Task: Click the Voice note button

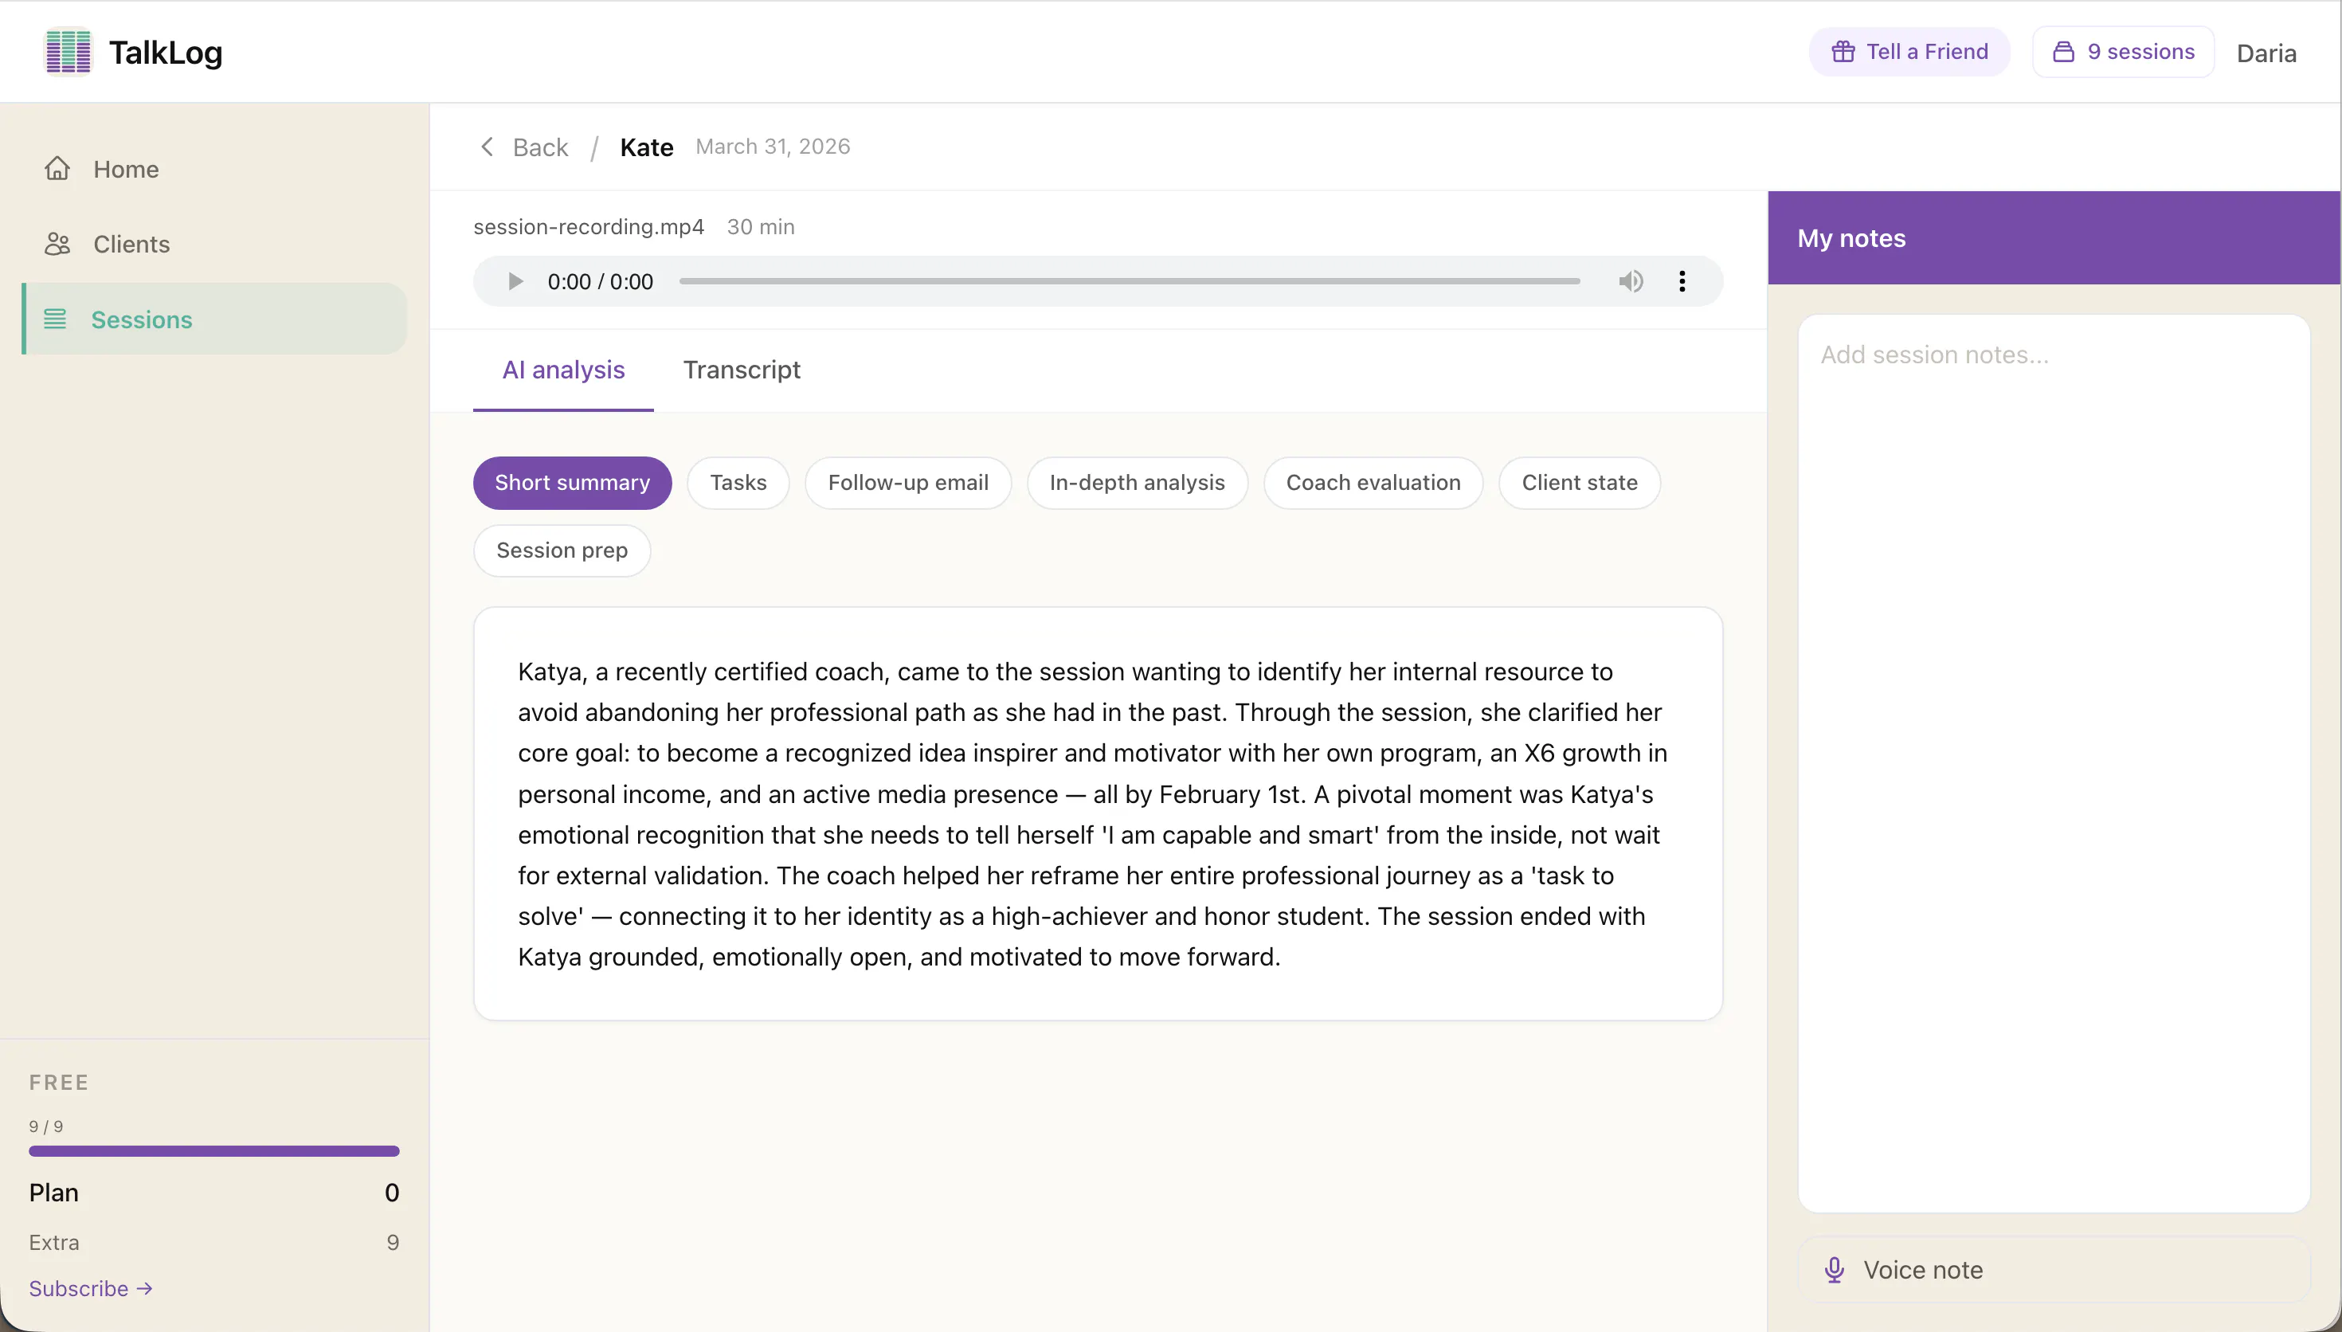Action: click(2054, 1270)
